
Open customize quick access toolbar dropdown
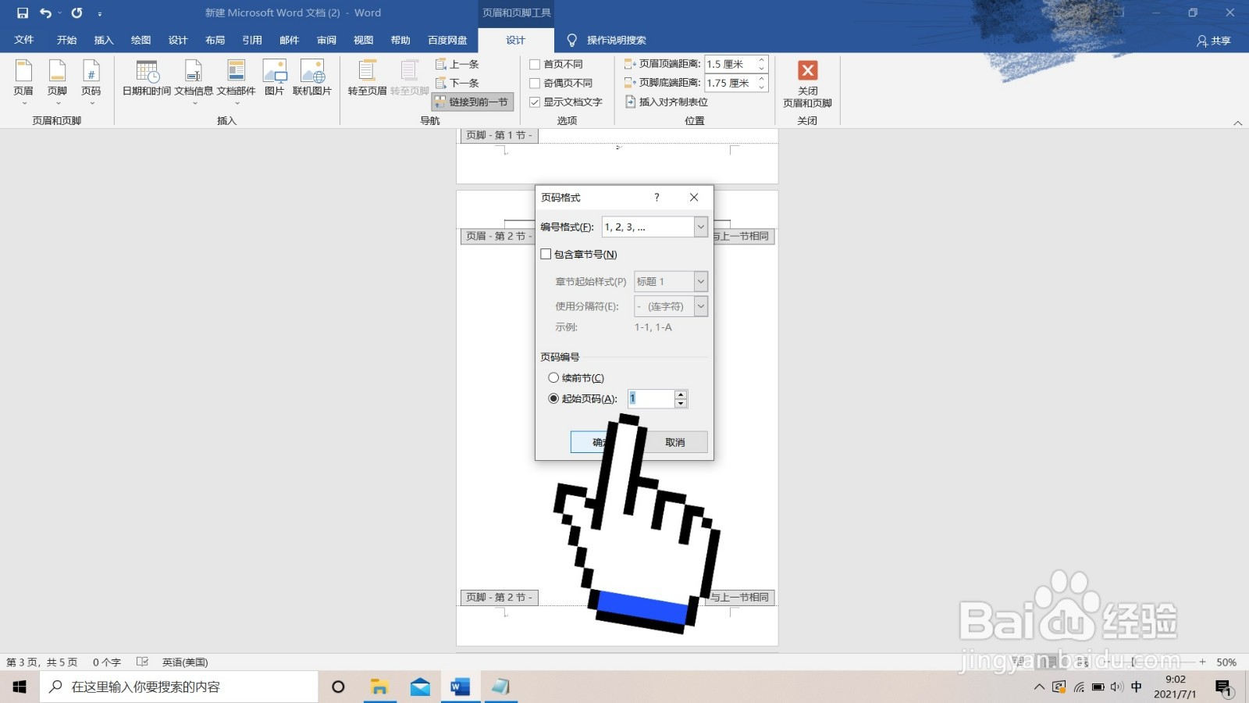coord(100,14)
